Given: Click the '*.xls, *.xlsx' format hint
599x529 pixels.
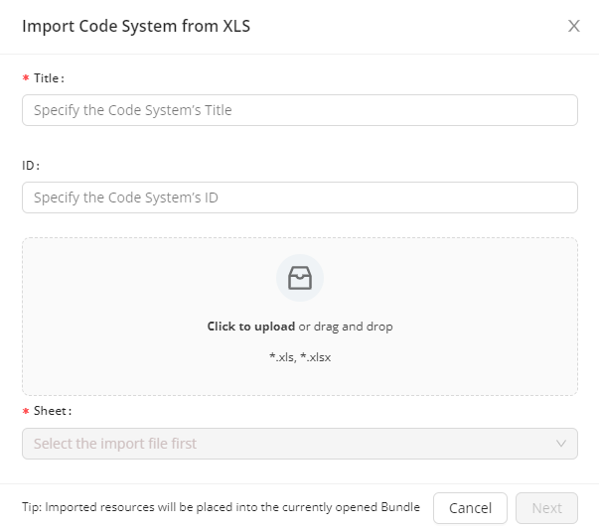Looking at the screenshot, I should (299, 356).
